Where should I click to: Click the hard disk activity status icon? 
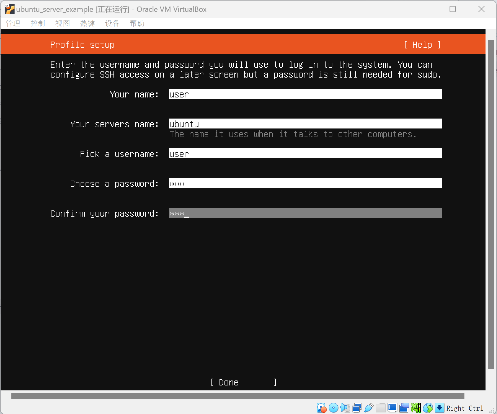(322, 408)
